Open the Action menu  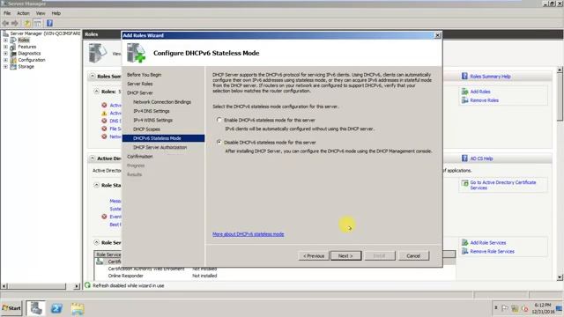[x=24, y=13]
